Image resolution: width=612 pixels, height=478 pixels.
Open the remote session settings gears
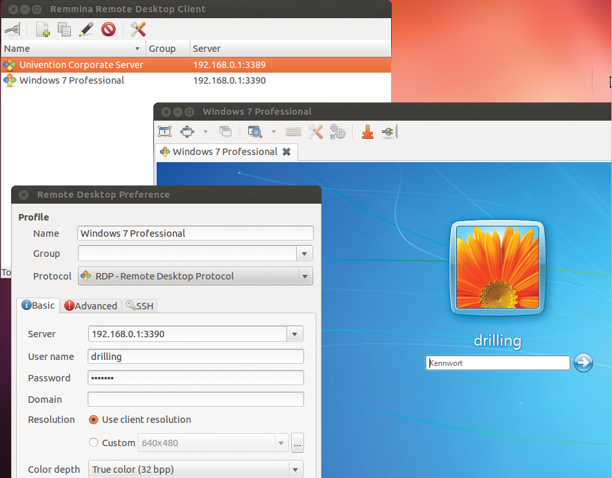tap(337, 131)
